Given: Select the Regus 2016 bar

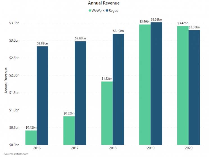Looking at the screenshot, I should pos(42,96).
